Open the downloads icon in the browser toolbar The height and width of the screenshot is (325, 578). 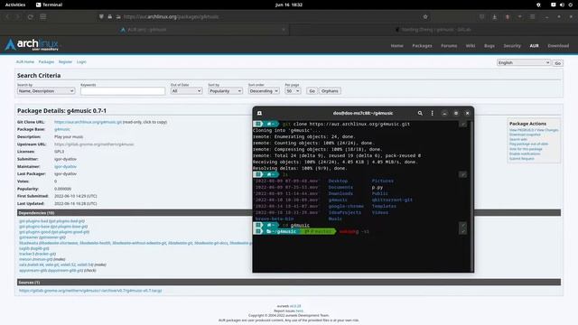click(494, 17)
